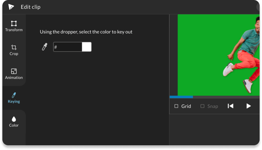Click the gray unplayed part of progress bar
The height and width of the screenshot is (150, 262).
226,97
